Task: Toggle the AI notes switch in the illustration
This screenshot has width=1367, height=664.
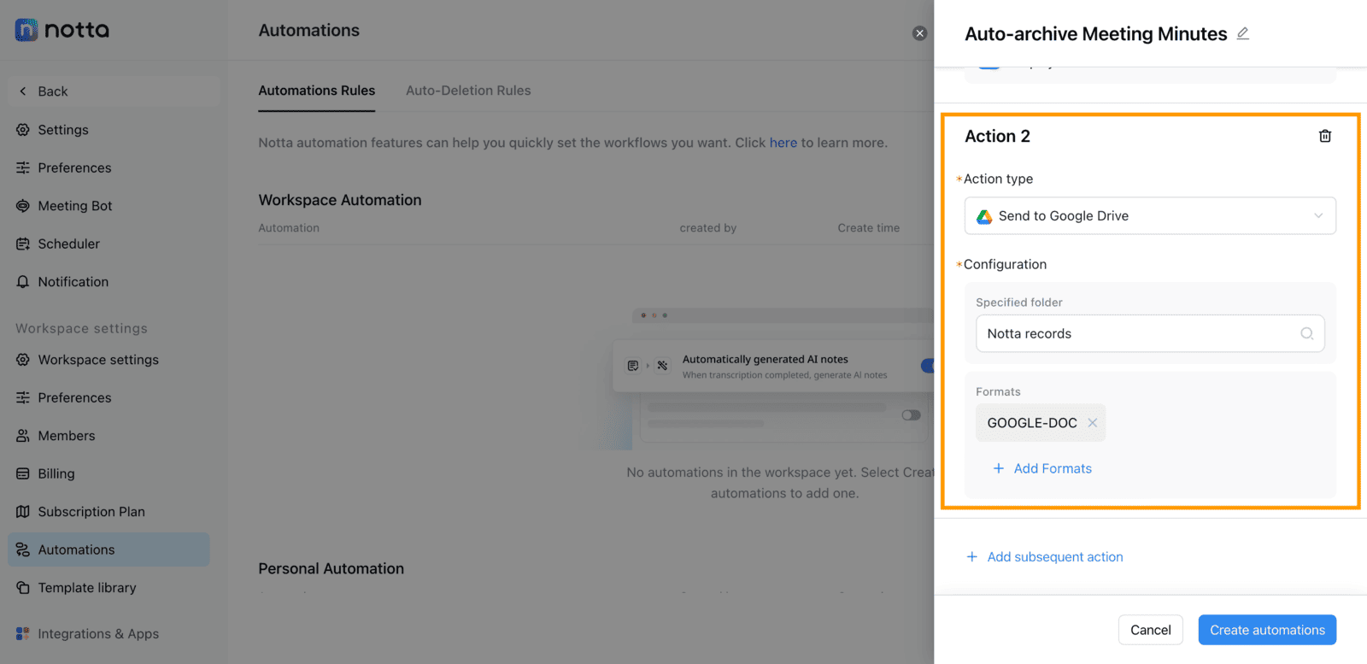Action: [927, 366]
